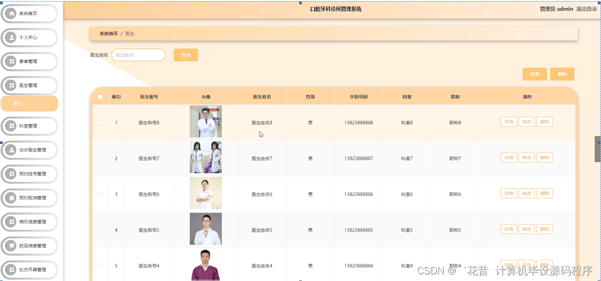The height and width of the screenshot is (281, 601).
Task: Click the 科室5 cell
Action: [406, 230]
